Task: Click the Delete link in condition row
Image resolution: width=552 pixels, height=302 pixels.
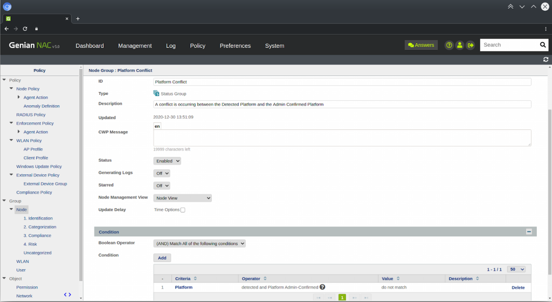Action: 517,287
